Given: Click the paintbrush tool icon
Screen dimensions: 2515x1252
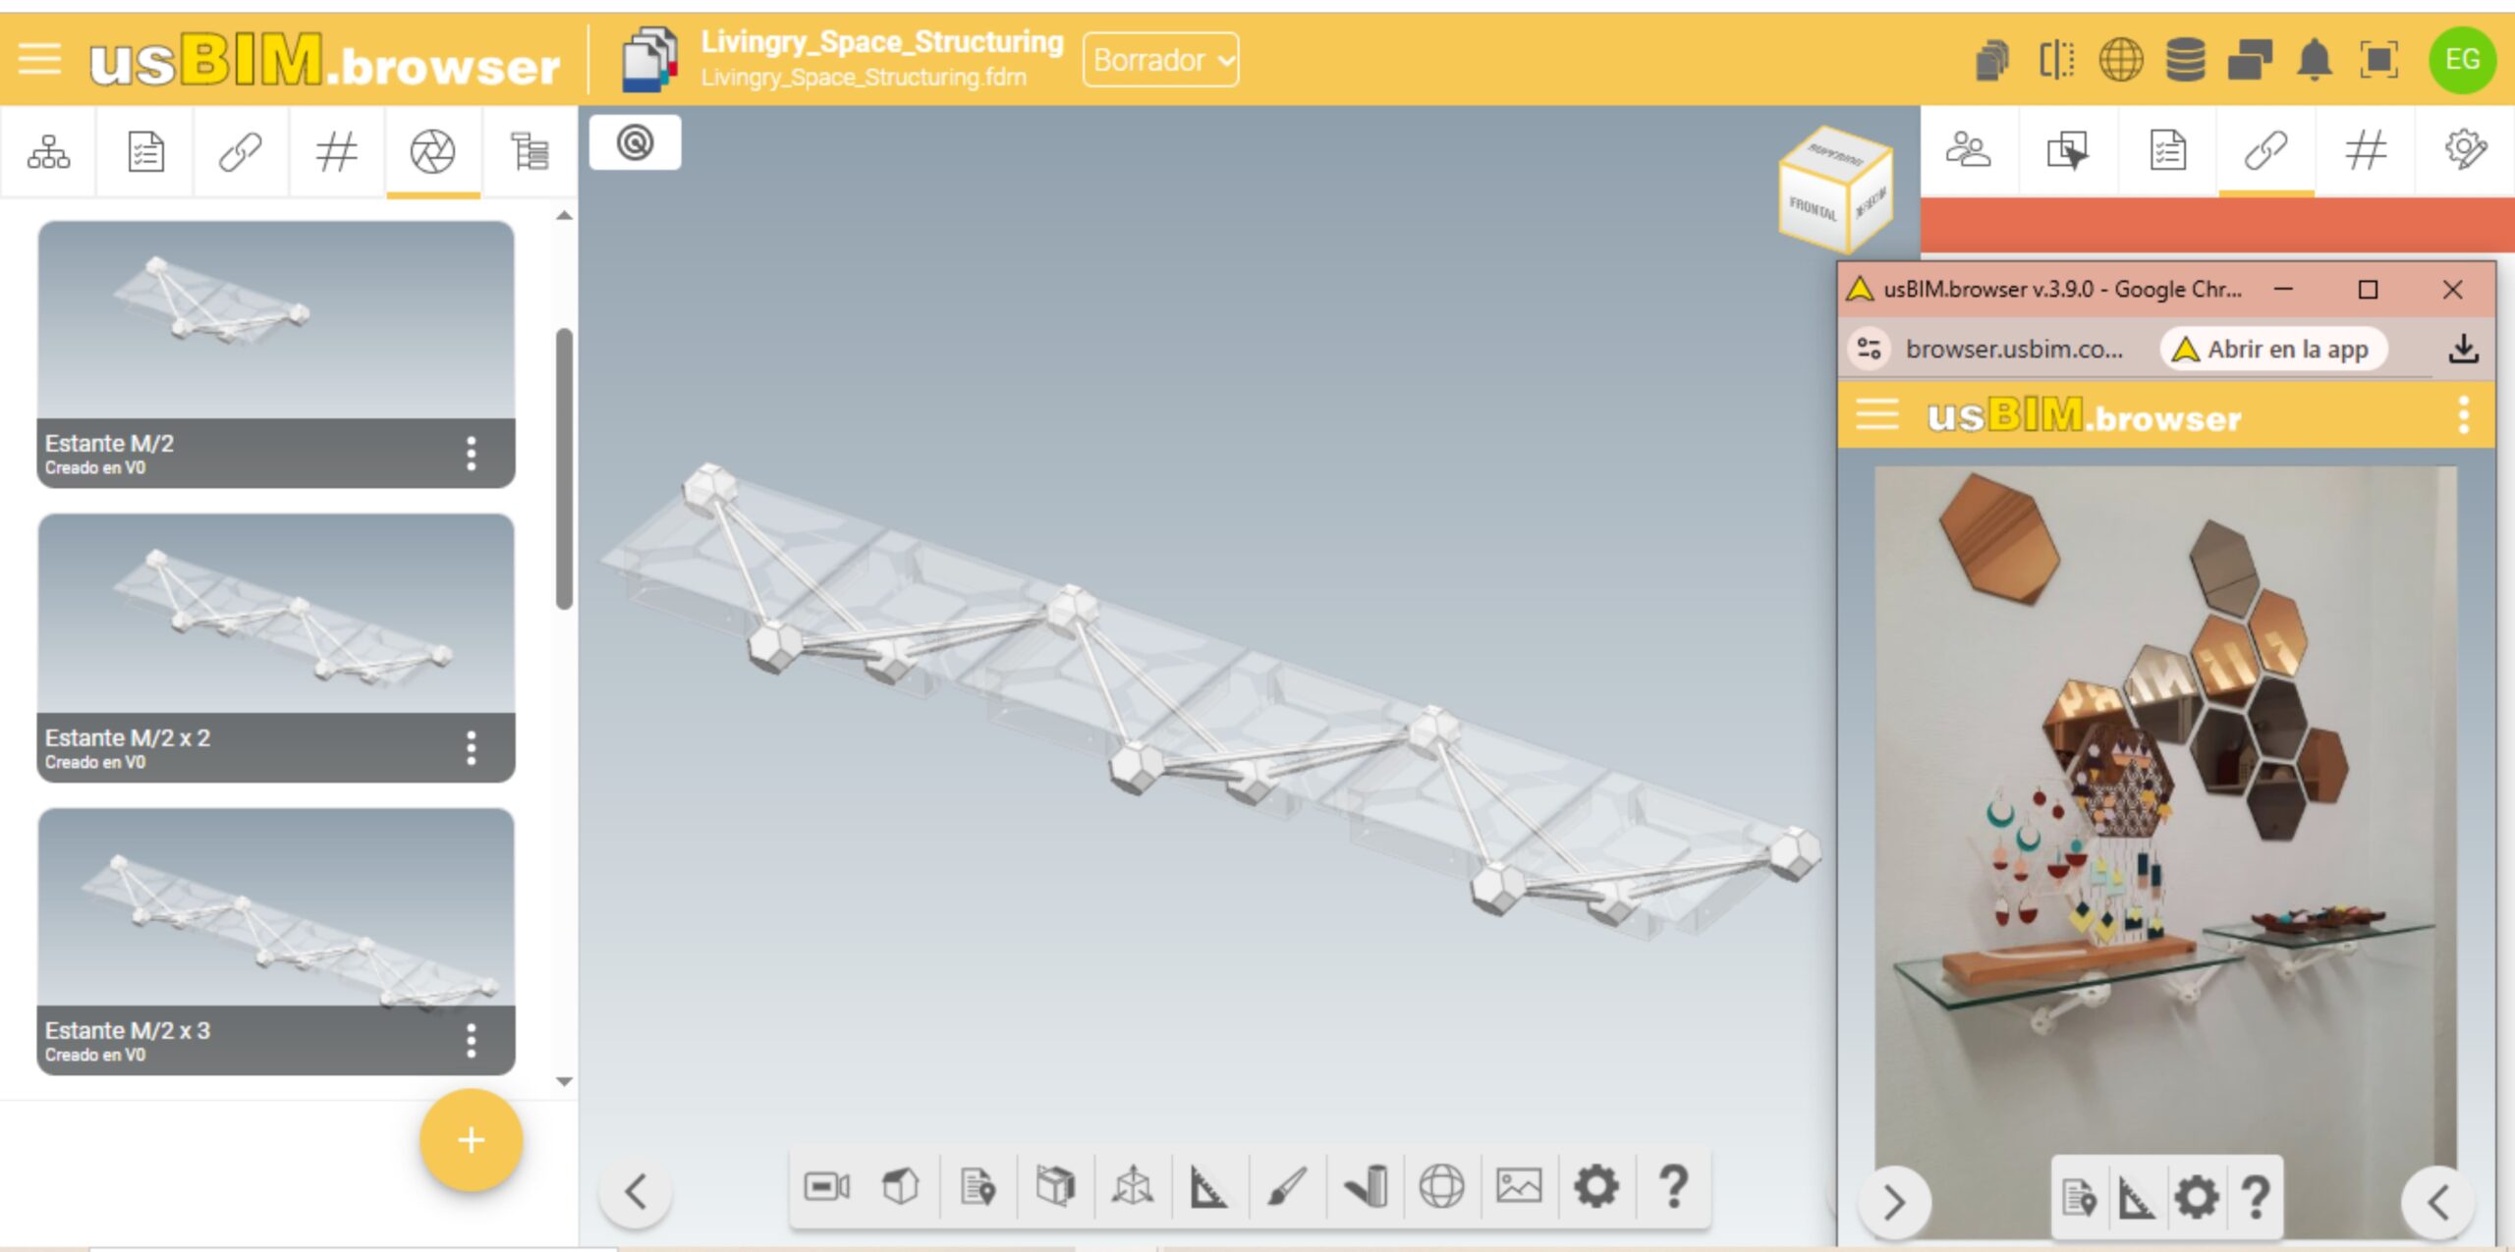Looking at the screenshot, I should tap(1286, 1186).
